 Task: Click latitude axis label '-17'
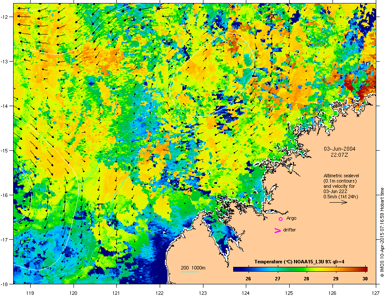point(5,240)
